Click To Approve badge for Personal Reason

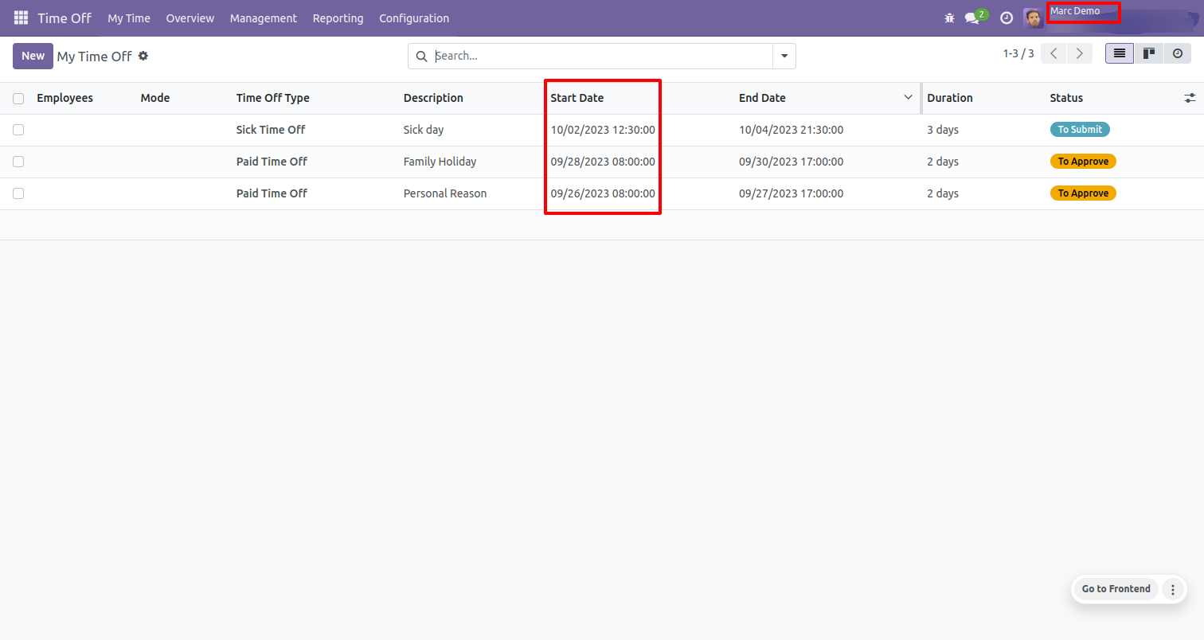coord(1083,193)
